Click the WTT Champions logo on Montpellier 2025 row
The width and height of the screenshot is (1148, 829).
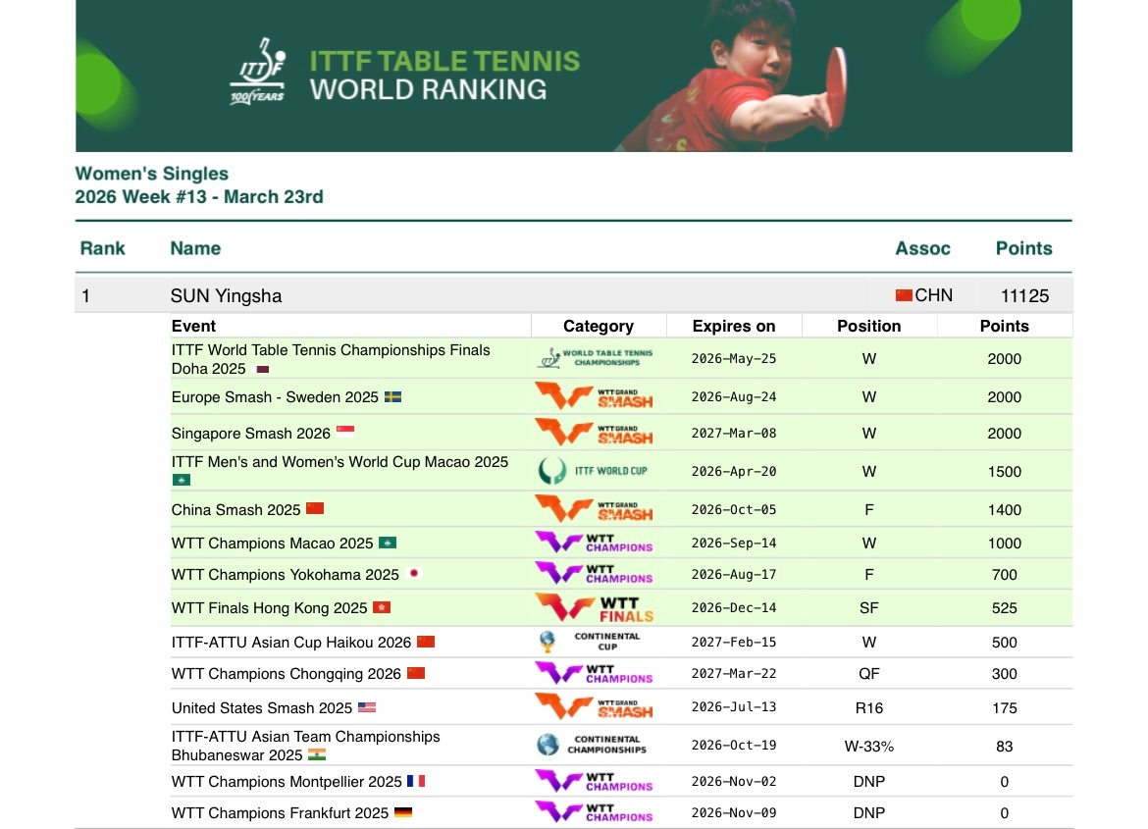[x=594, y=781]
